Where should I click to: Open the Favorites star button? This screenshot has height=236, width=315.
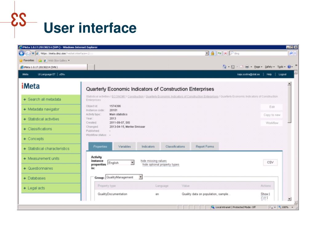coord(27,60)
